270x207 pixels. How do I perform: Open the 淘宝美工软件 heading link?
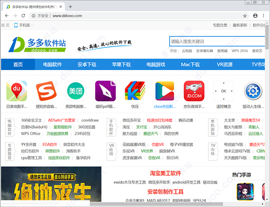point(165,173)
